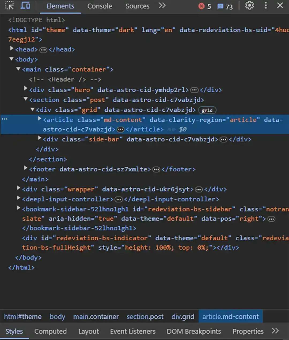289x340 pixels.
Task: Select main.container in the breadcrumb
Action: coord(96,317)
